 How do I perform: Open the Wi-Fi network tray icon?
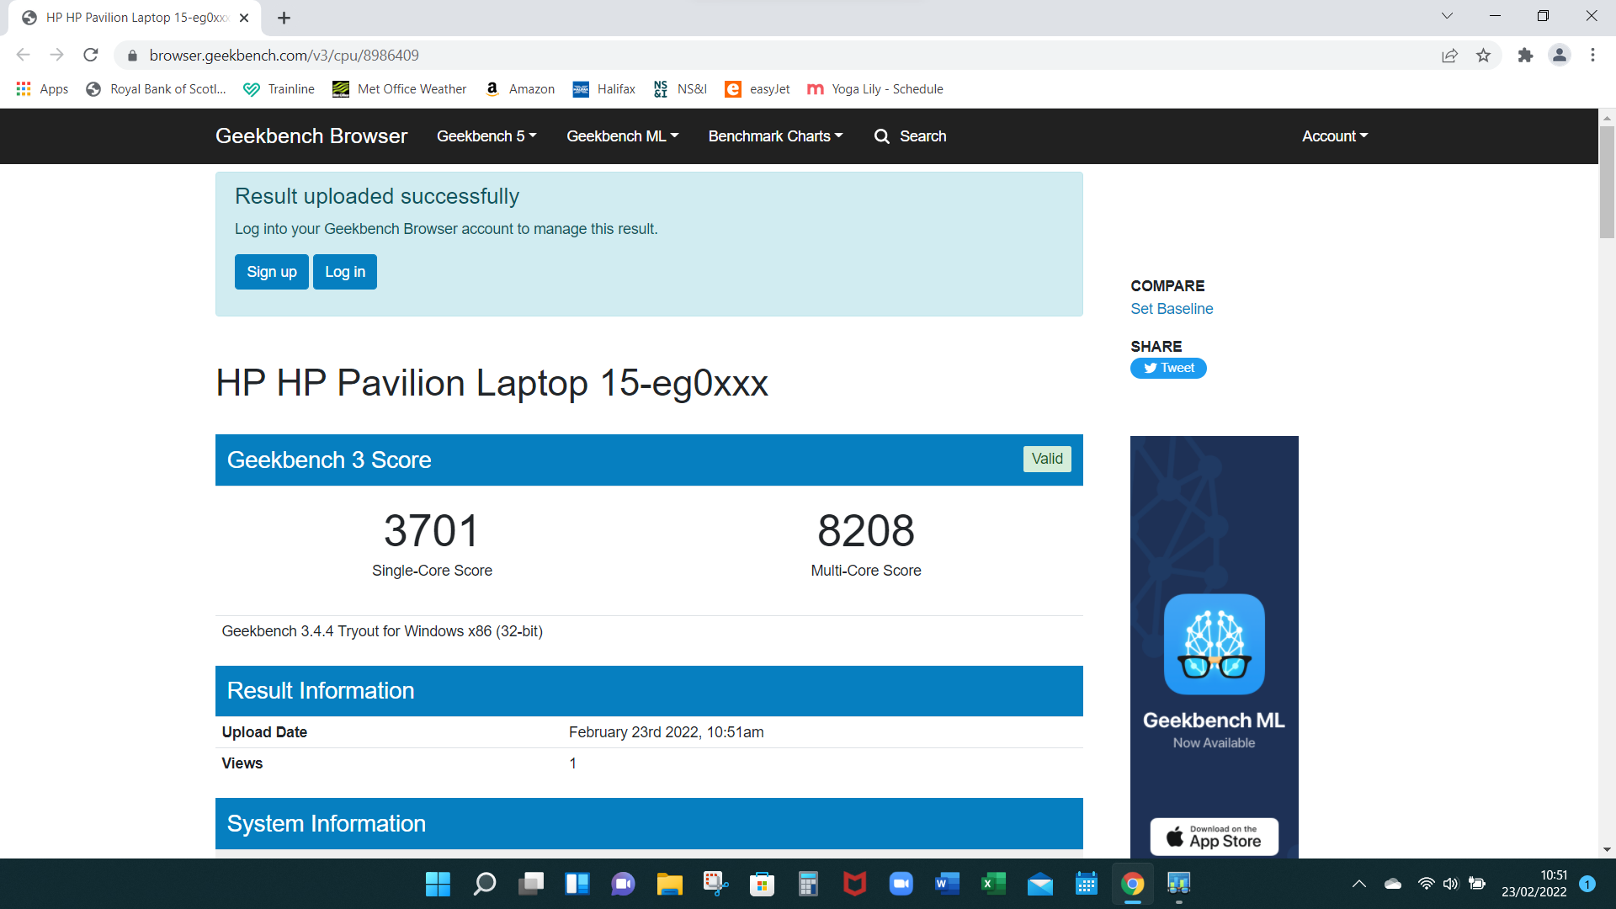(1426, 884)
